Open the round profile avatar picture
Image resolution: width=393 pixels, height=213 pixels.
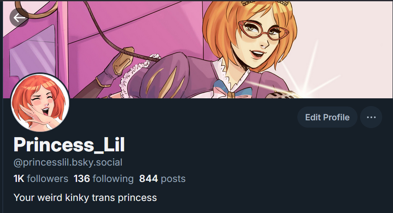(x=40, y=102)
